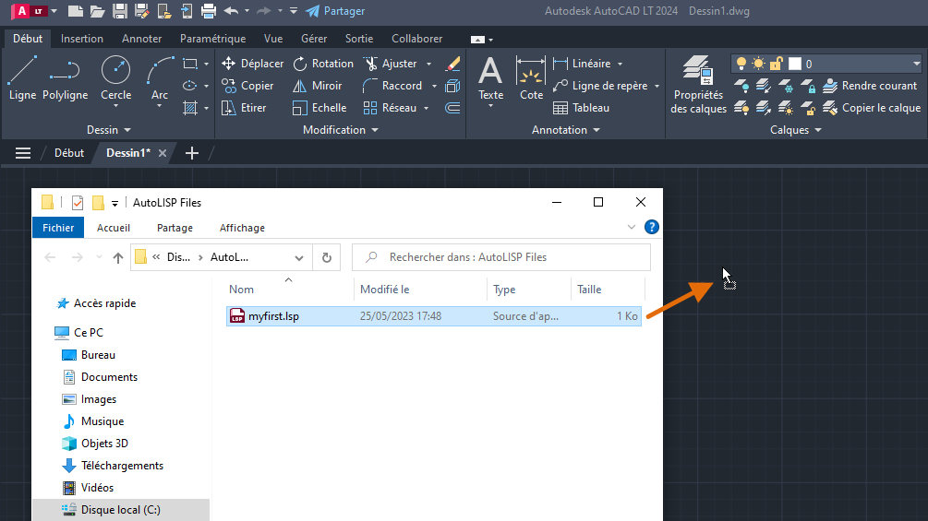
Task: Click the undo arrow in quick access toolbar
Action: point(231,11)
